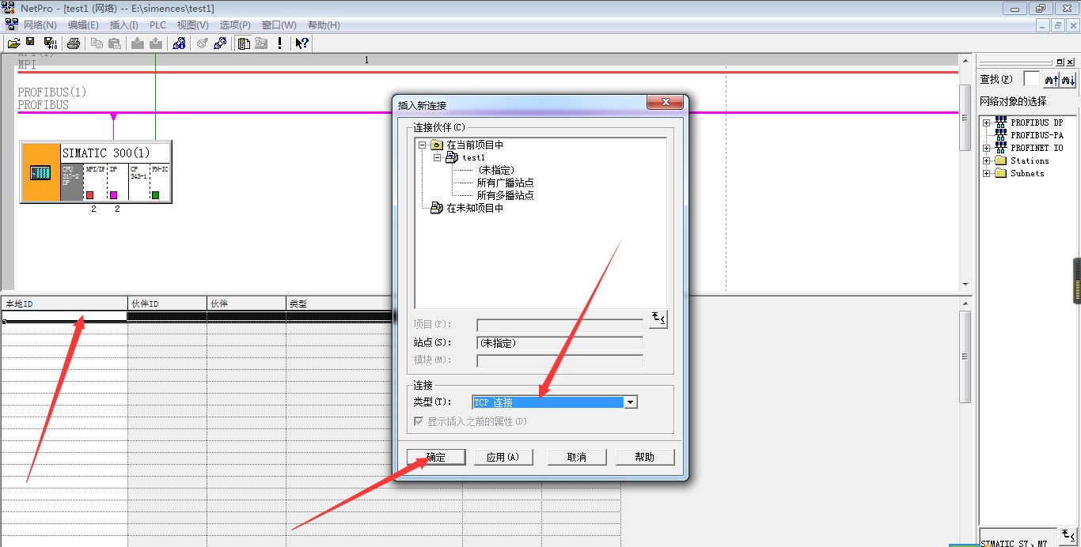Click the exclamation mark toolbar icon

[x=279, y=43]
